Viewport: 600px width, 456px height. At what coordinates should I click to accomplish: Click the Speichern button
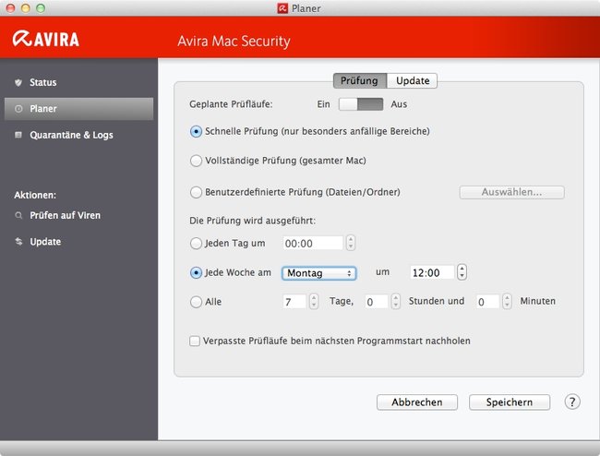[x=510, y=402]
